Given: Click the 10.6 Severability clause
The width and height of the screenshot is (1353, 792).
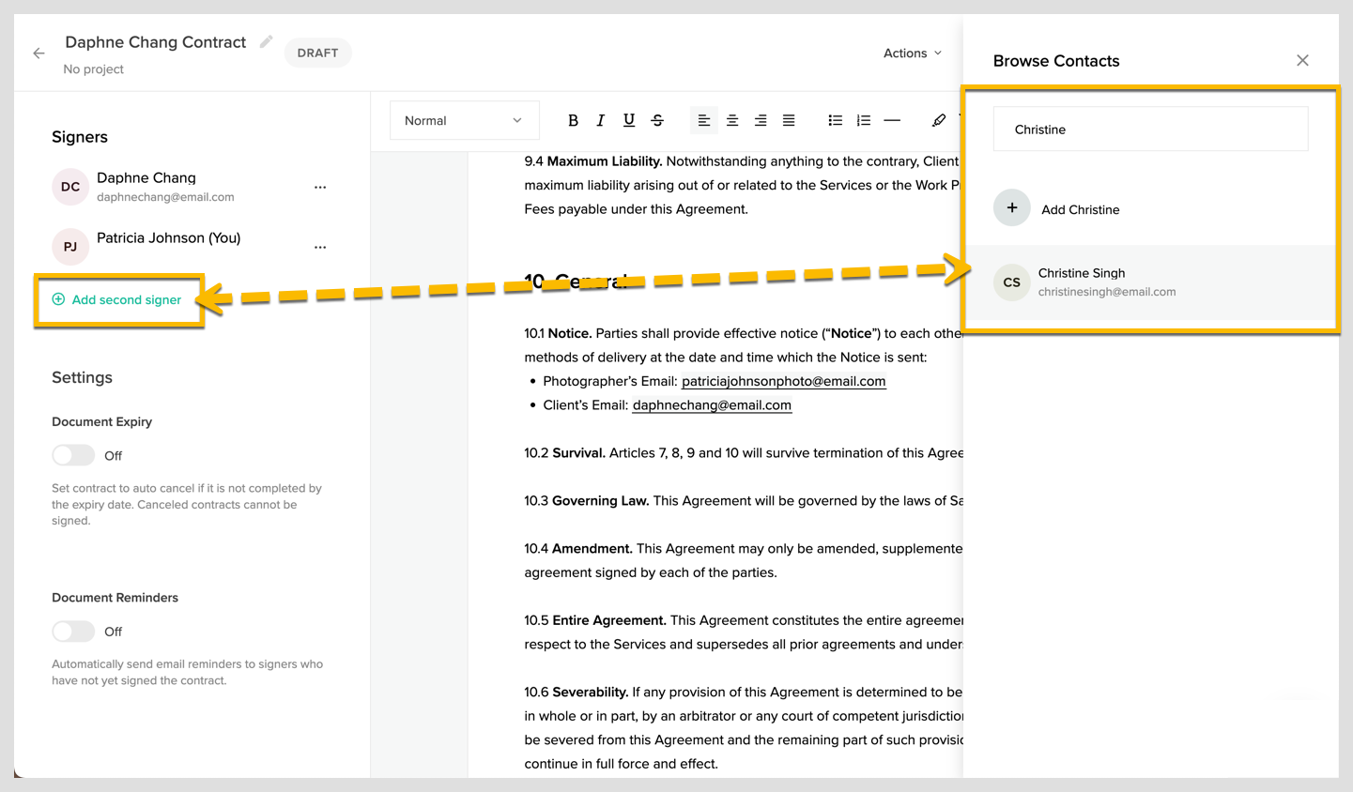Looking at the screenshot, I should click(x=744, y=728).
